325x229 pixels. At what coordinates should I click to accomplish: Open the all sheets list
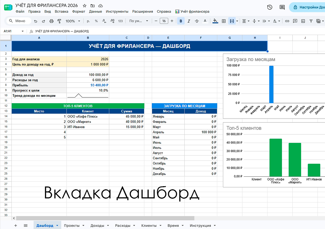coord(26,225)
